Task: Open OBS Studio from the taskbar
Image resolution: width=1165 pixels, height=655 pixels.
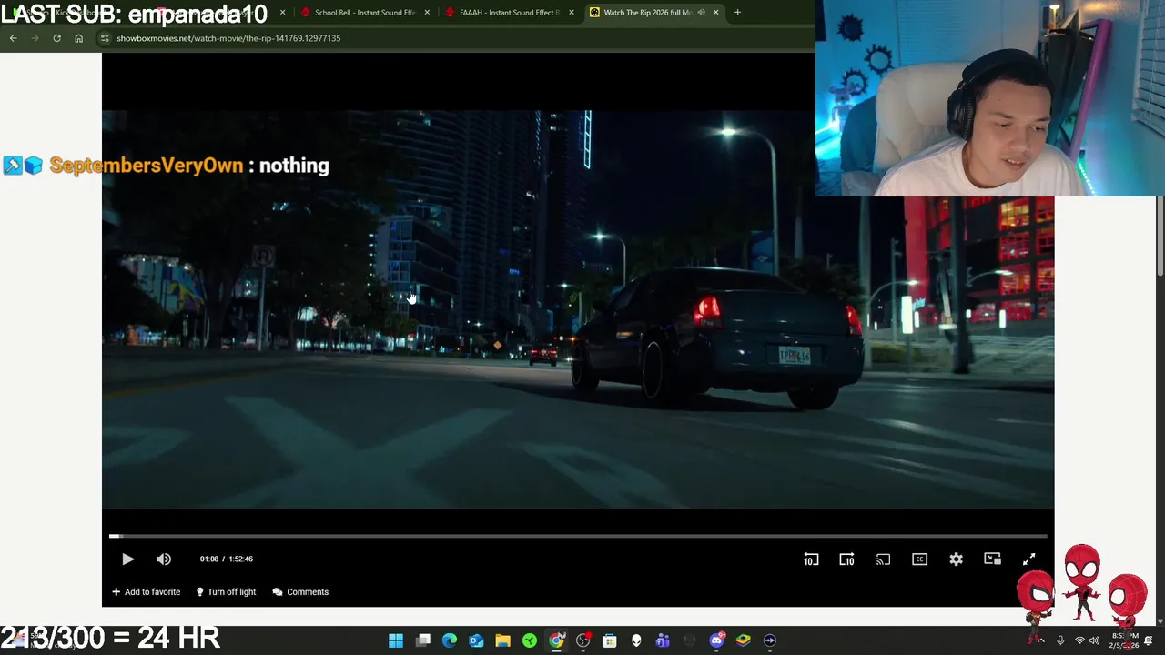Action: pos(582,640)
